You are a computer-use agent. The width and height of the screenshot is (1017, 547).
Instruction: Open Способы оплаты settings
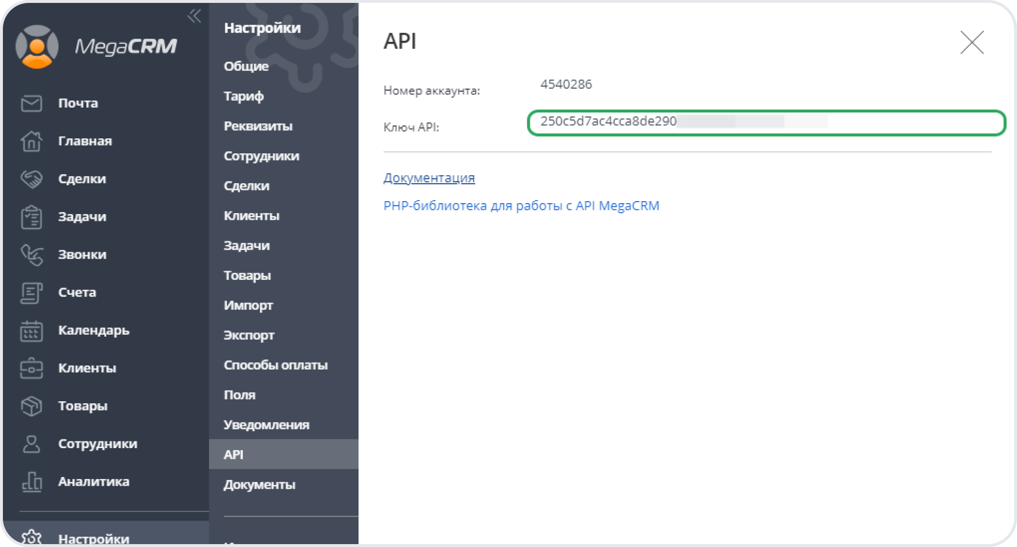pyautogui.click(x=275, y=365)
